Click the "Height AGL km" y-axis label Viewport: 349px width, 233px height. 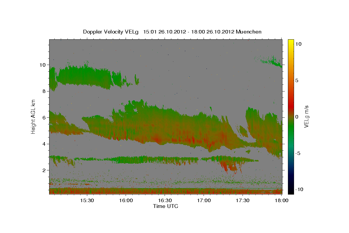33,116
